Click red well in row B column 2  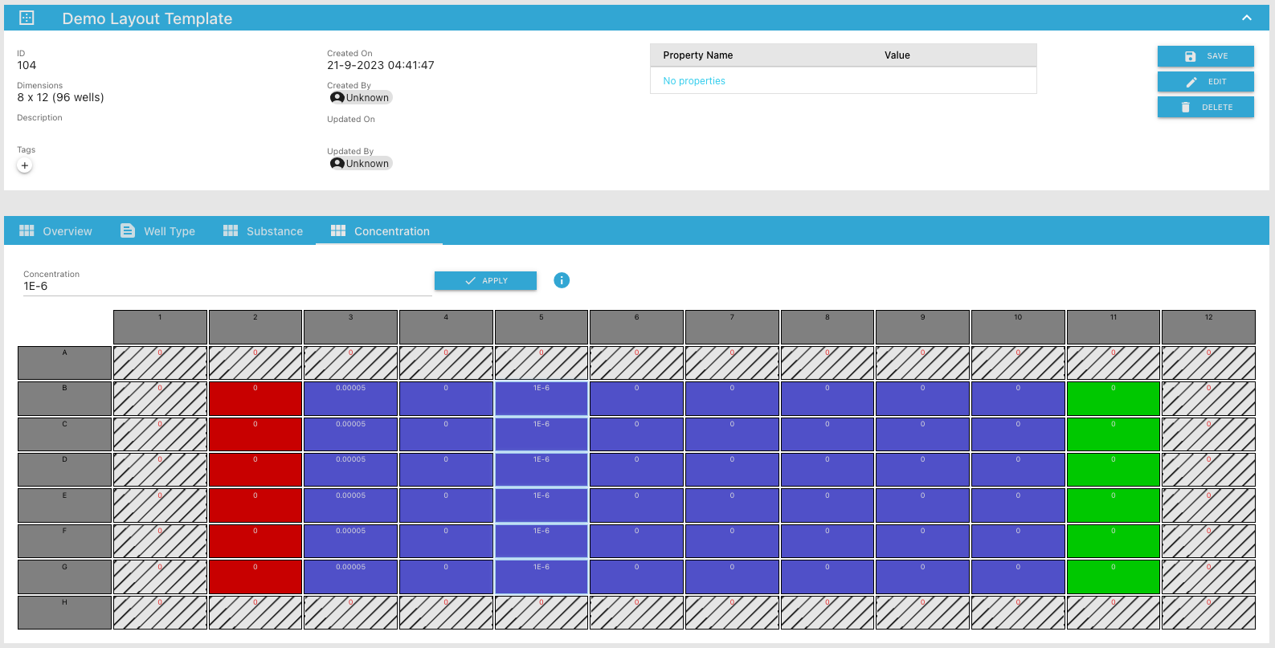(255, 398)
